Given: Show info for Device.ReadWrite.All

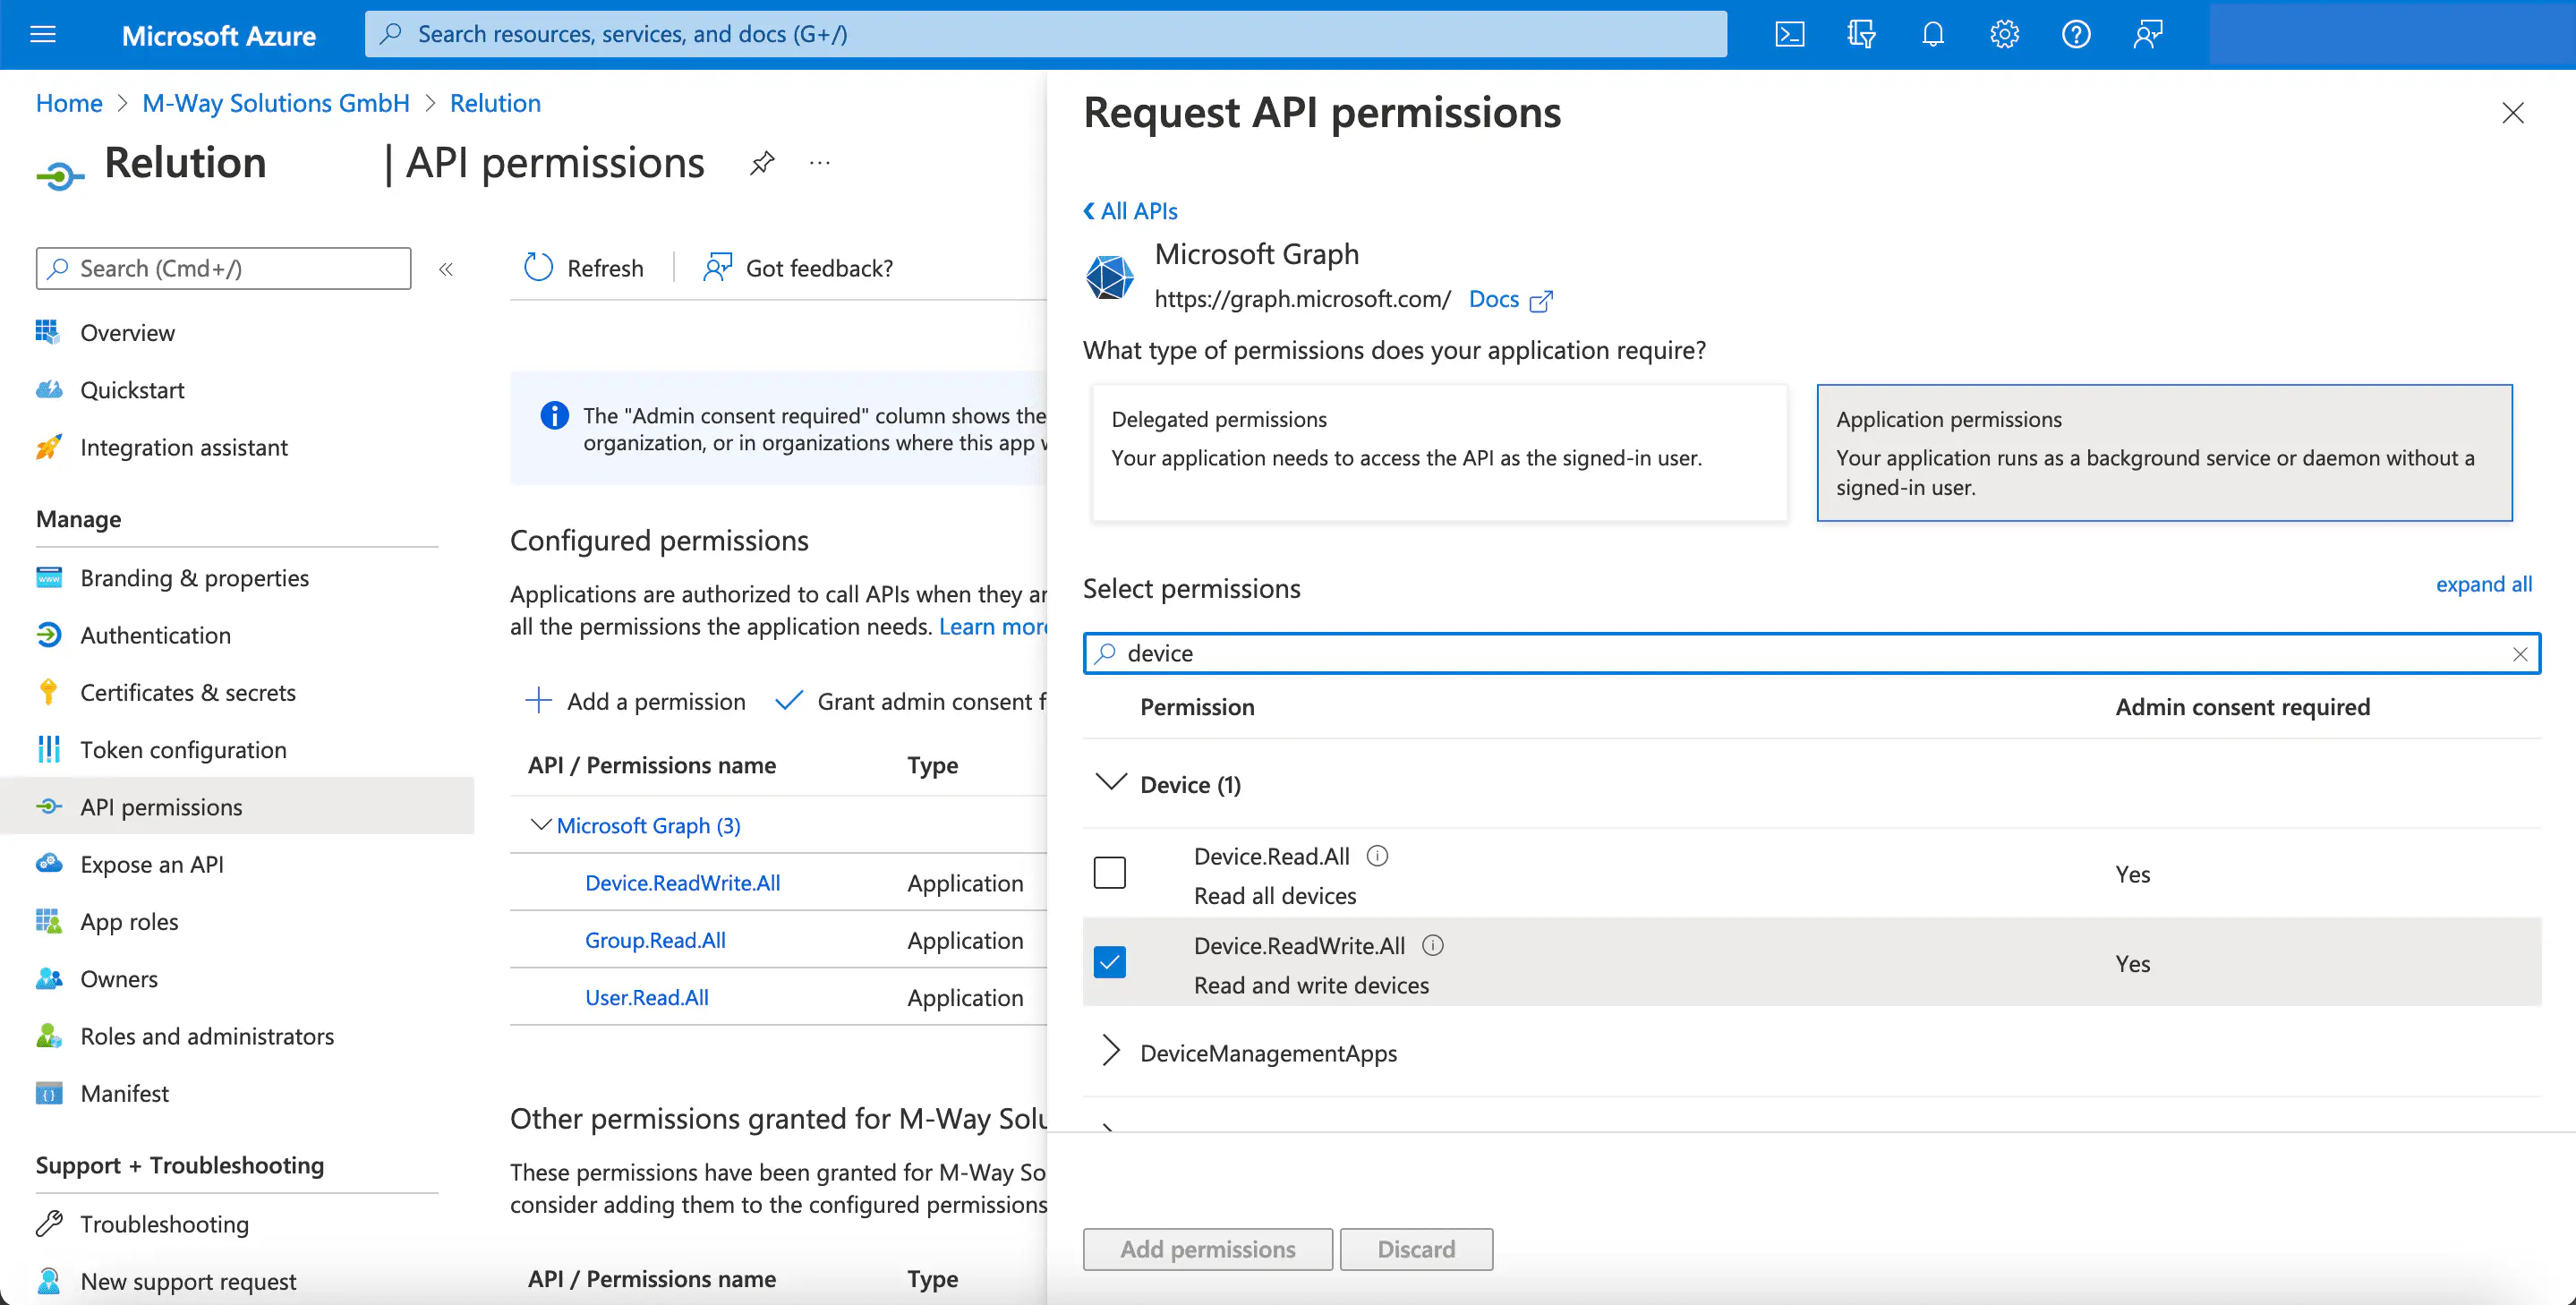Looking at the screenshot, I should [x=1433, y=946].
